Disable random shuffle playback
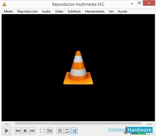This screenshot has height=137, width=156. 74,131
